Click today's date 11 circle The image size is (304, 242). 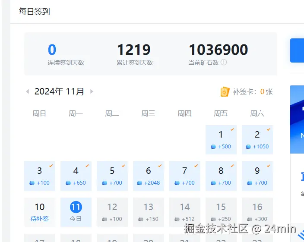click(x=76, y=207)
